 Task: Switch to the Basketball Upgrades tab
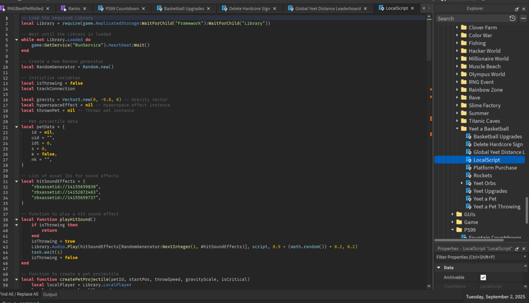(x=184, y=9)
